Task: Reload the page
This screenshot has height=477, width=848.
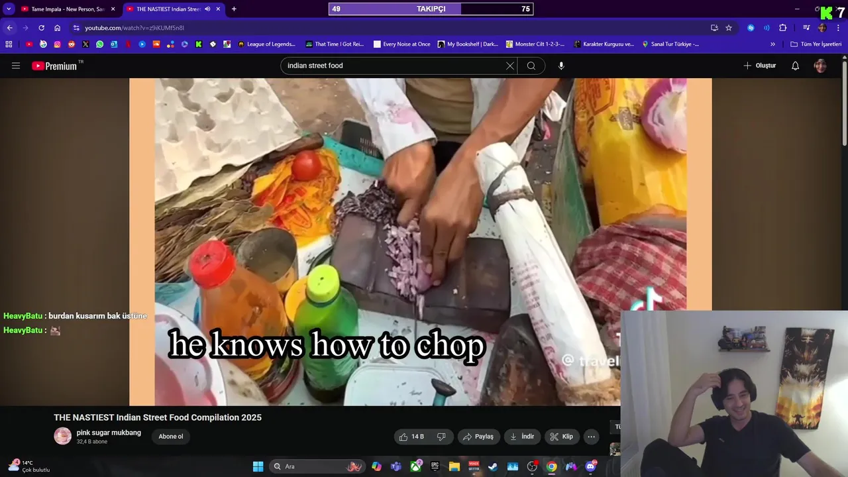Action: (x=41, y=28)
